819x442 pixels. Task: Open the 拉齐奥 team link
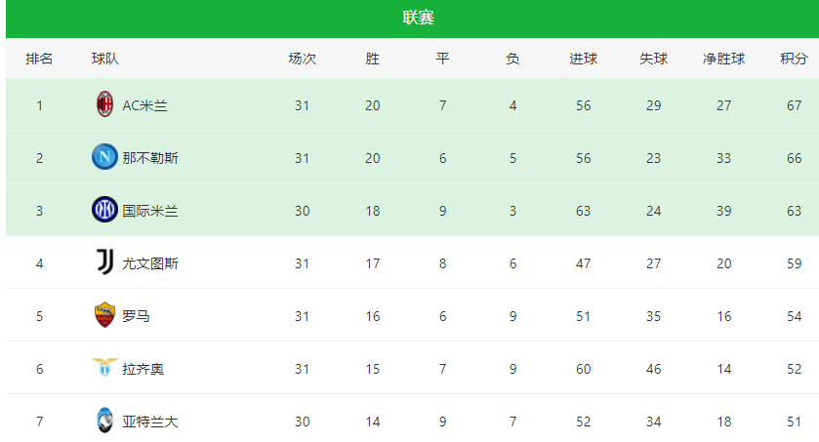[x=143, y=369]
